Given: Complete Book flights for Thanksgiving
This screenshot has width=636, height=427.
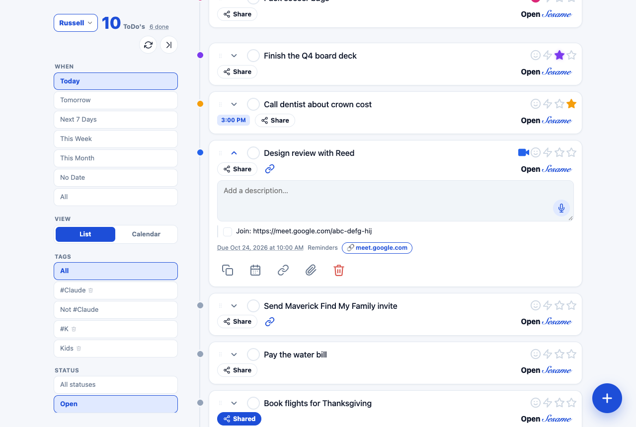Looking at the screenshot, I should (253, 403).
